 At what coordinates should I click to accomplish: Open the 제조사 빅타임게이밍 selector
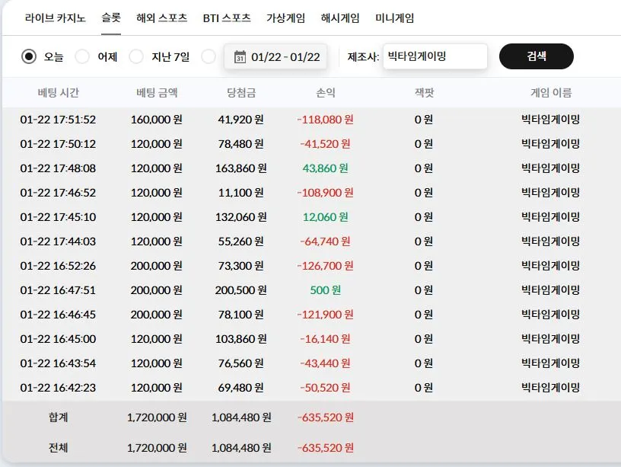coord(435,56)
